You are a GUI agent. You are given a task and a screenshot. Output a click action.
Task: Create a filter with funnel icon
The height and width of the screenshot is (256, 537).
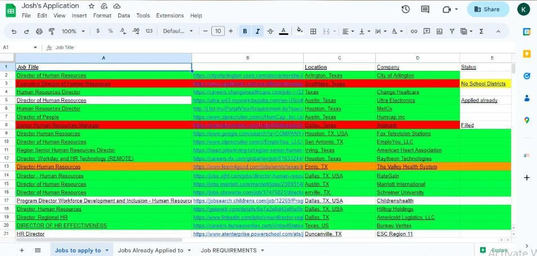tap(452, 32)
